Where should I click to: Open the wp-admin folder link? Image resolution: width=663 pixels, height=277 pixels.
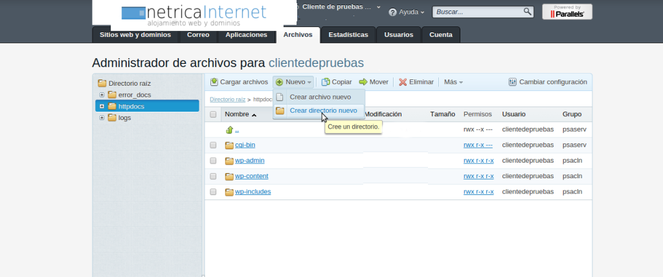tap(249, 161)
